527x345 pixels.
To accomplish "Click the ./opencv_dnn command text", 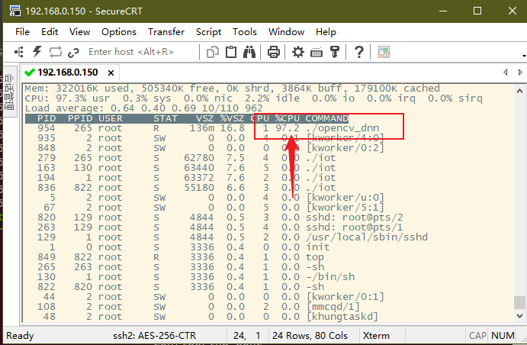I will (342, 128).
